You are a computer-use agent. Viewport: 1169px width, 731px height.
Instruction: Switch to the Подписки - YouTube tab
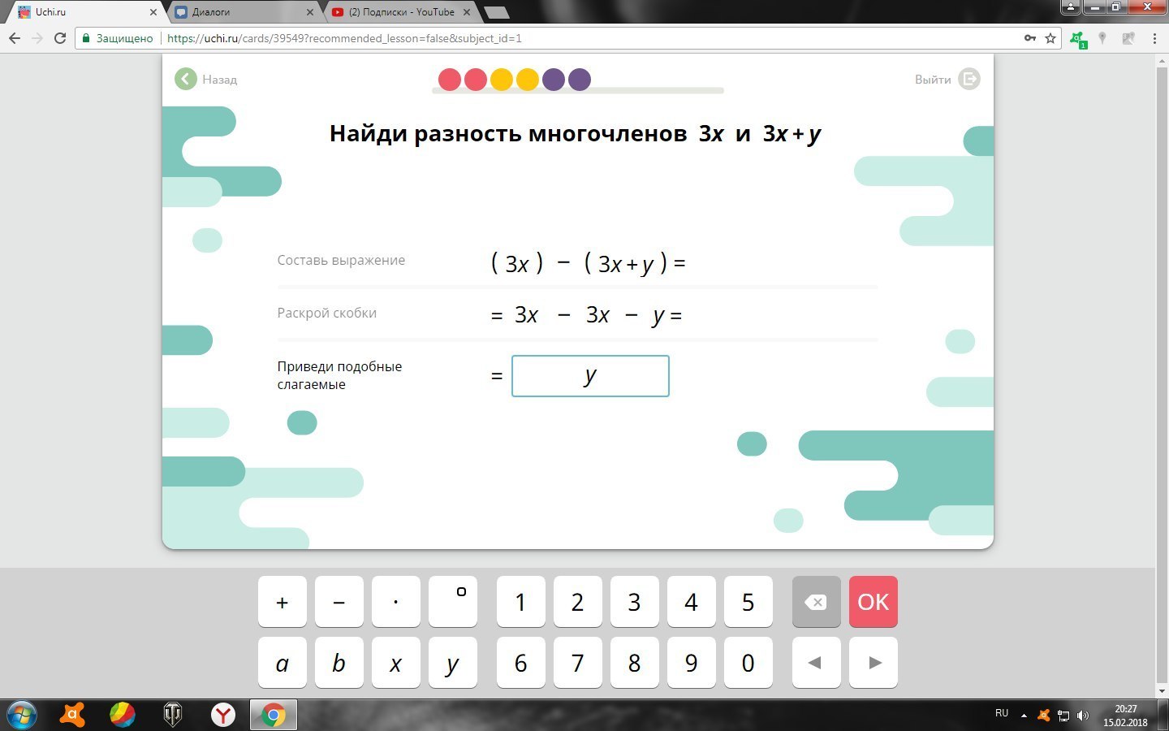click(x=399, y=12)
